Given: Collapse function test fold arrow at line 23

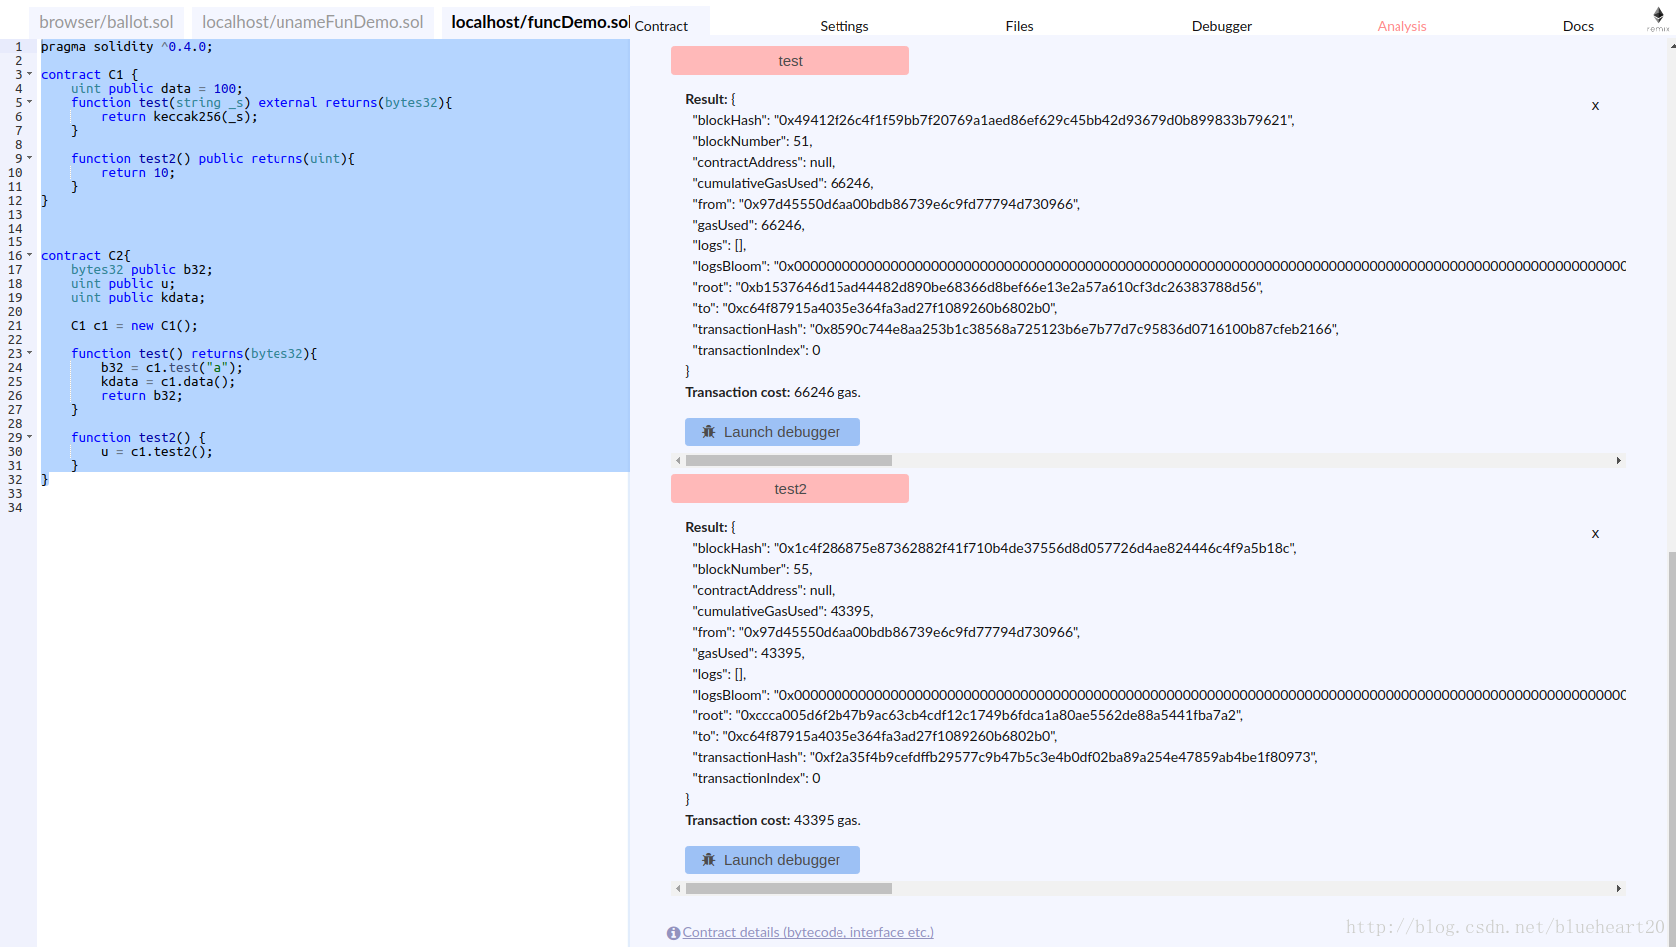Looking at the screenshot, I should click(x=29, y=353).
